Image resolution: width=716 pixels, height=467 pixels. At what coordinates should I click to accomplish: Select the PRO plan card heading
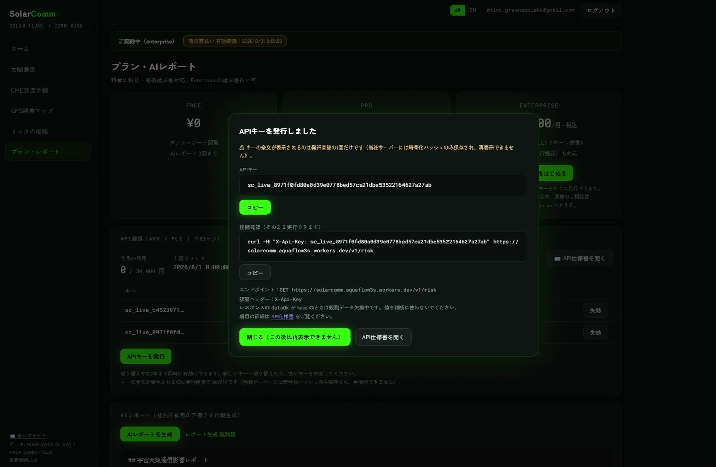click(366, 106)
